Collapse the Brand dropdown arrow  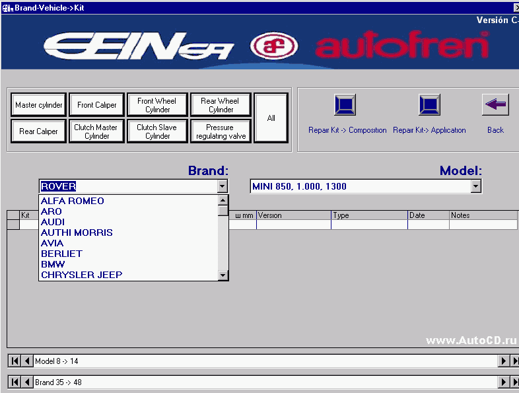pos(223,187)
